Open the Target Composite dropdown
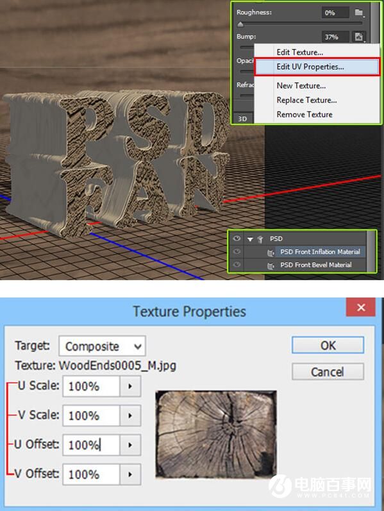 tap(102, 346)
